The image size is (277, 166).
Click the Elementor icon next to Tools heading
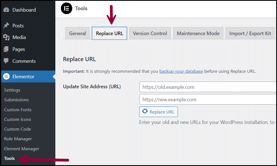click(x=66, y=9)
